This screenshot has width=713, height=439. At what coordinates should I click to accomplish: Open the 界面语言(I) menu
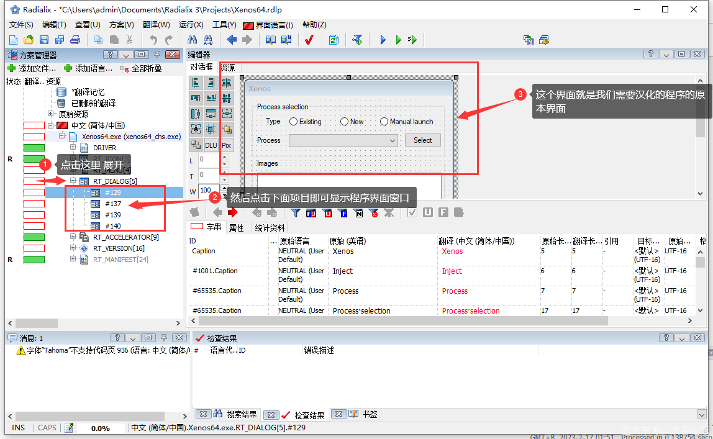click(268, 25)
